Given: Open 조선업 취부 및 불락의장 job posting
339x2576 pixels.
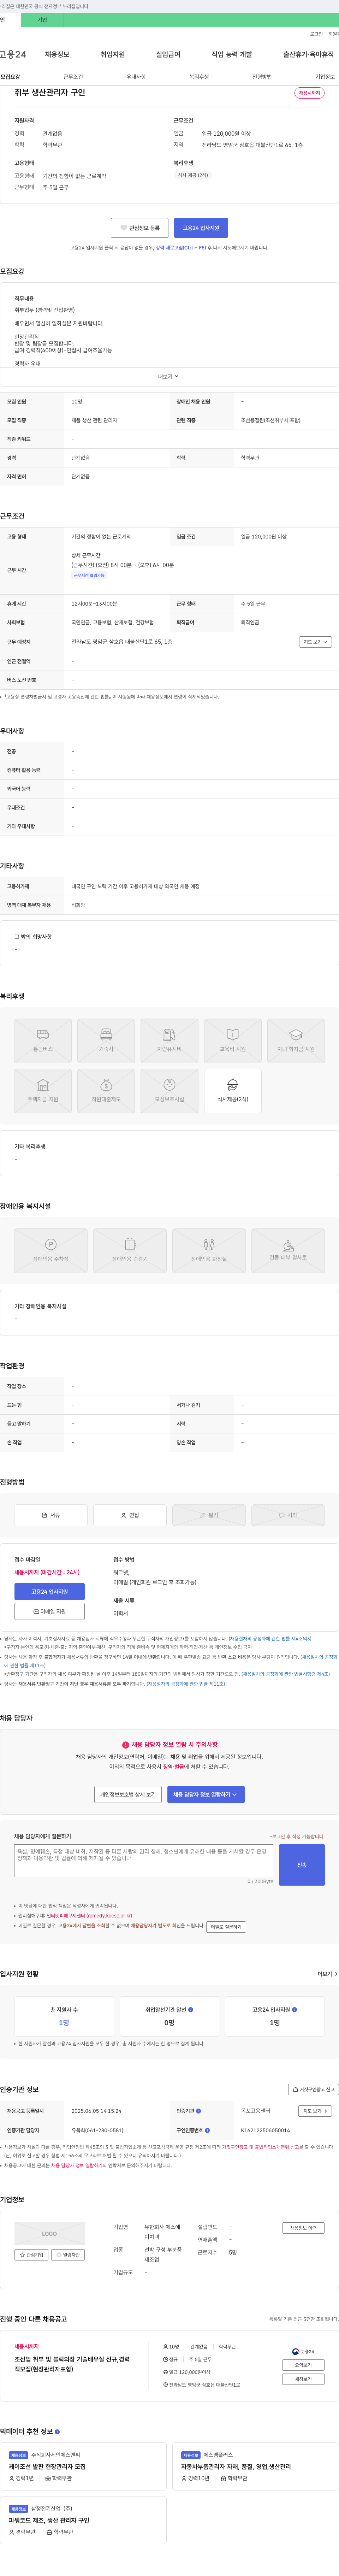Looking at the screenshot, I should [72, 2364].
